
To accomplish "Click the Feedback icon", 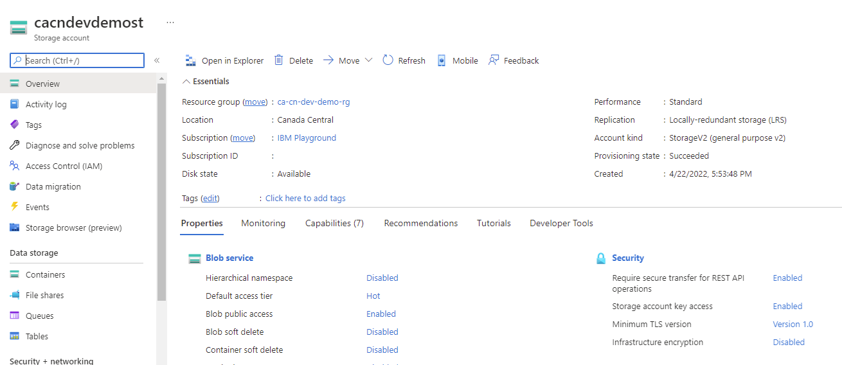I will [x=494, y=60].
